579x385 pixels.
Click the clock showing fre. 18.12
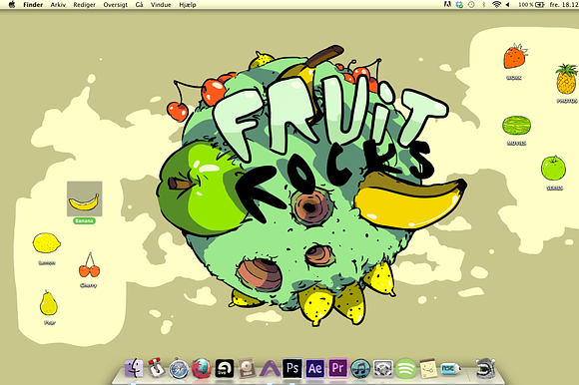563,4
